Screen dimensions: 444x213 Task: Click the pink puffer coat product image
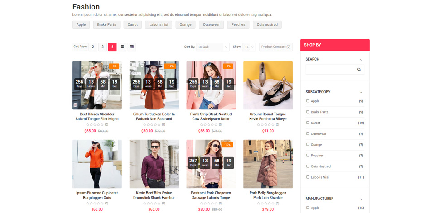point(268,164)
